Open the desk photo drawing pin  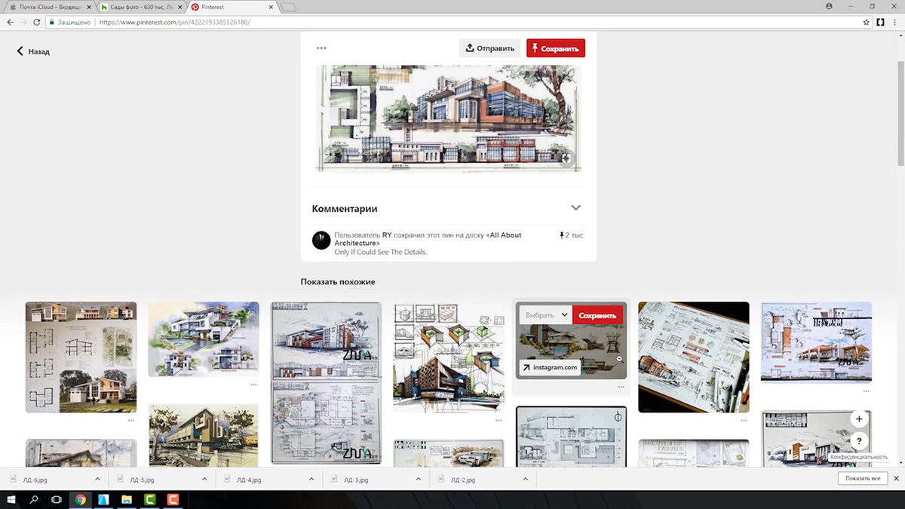(x=694, y=357)
